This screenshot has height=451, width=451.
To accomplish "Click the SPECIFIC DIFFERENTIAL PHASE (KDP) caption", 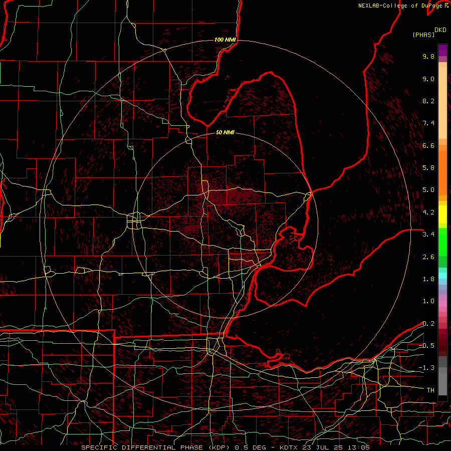I will point(156,447).
